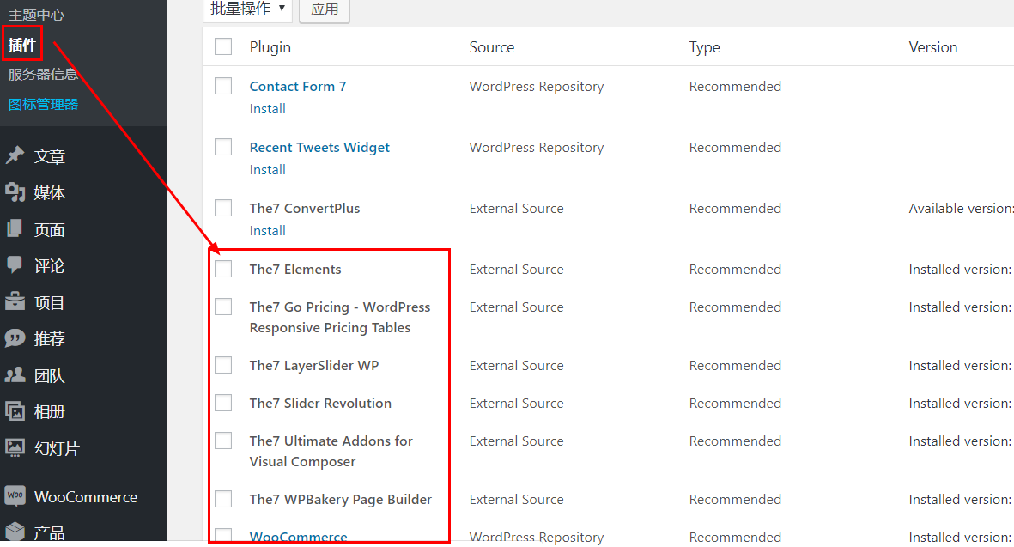Screen dimensions: 1014x547
Task: Check the The7 Elements plugin checkbox
Action: coord(223,269)
